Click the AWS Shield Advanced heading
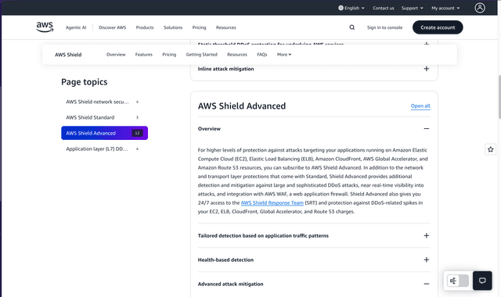501x297 pixels. tap(242, 106)
